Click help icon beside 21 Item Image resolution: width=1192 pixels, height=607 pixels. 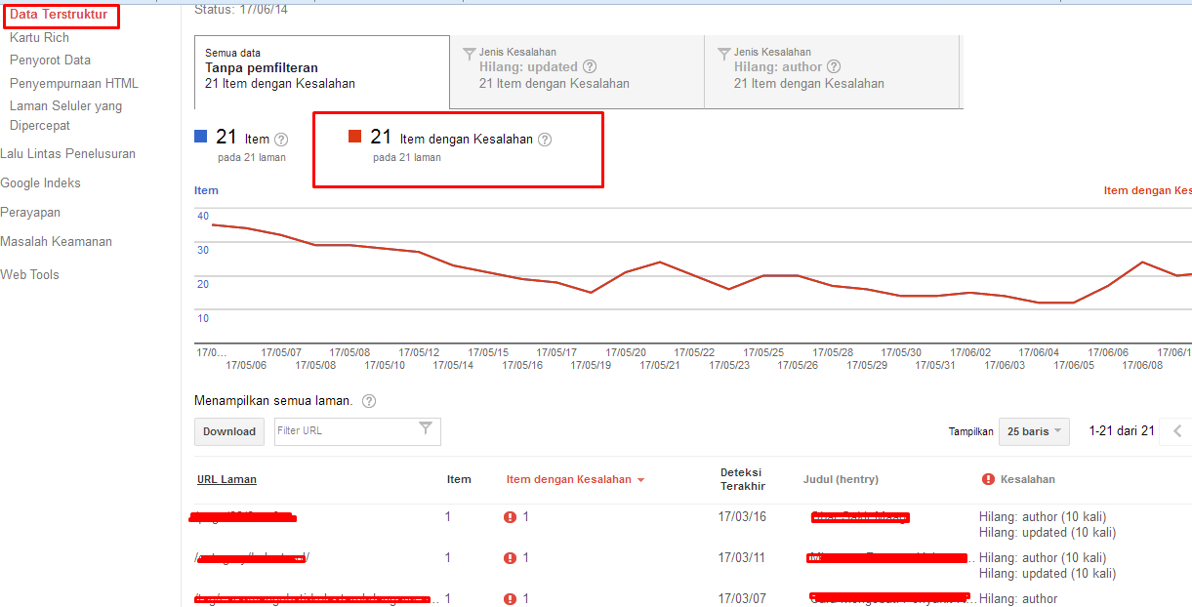tap(281, 140)
